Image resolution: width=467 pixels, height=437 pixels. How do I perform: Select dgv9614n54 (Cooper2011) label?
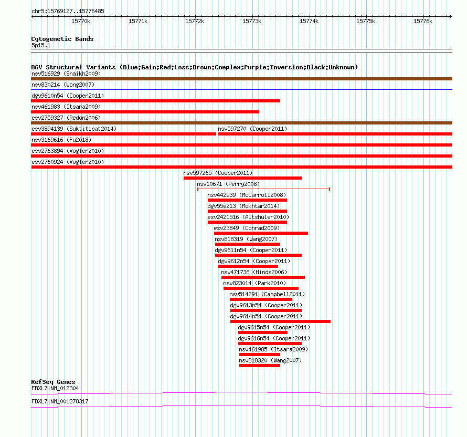[x=266, y=316]
